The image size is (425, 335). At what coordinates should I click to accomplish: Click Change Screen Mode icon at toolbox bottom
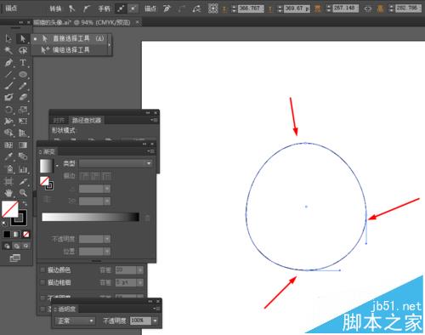15,258
